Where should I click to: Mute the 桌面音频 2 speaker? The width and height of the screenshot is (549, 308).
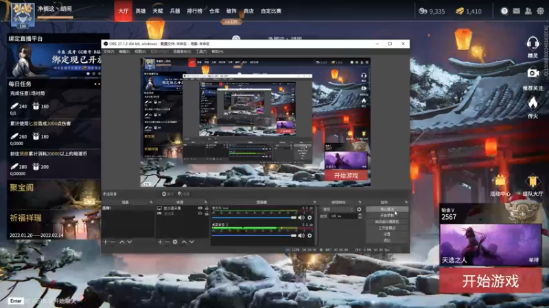[x=301, y=235]
